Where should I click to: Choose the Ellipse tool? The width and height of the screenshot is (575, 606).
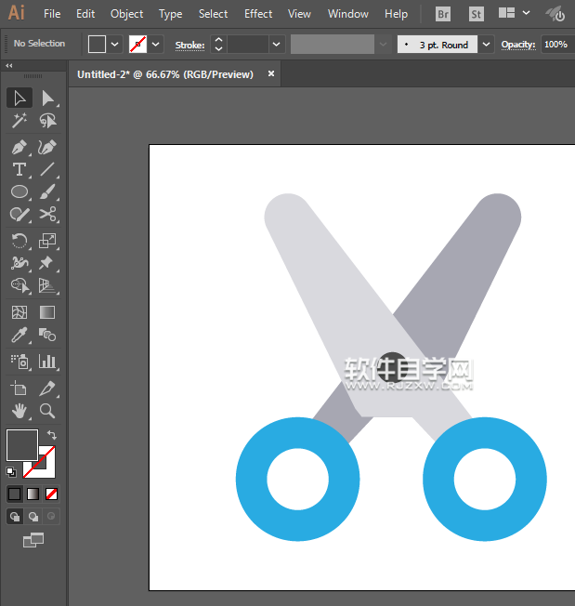point(19,192)
